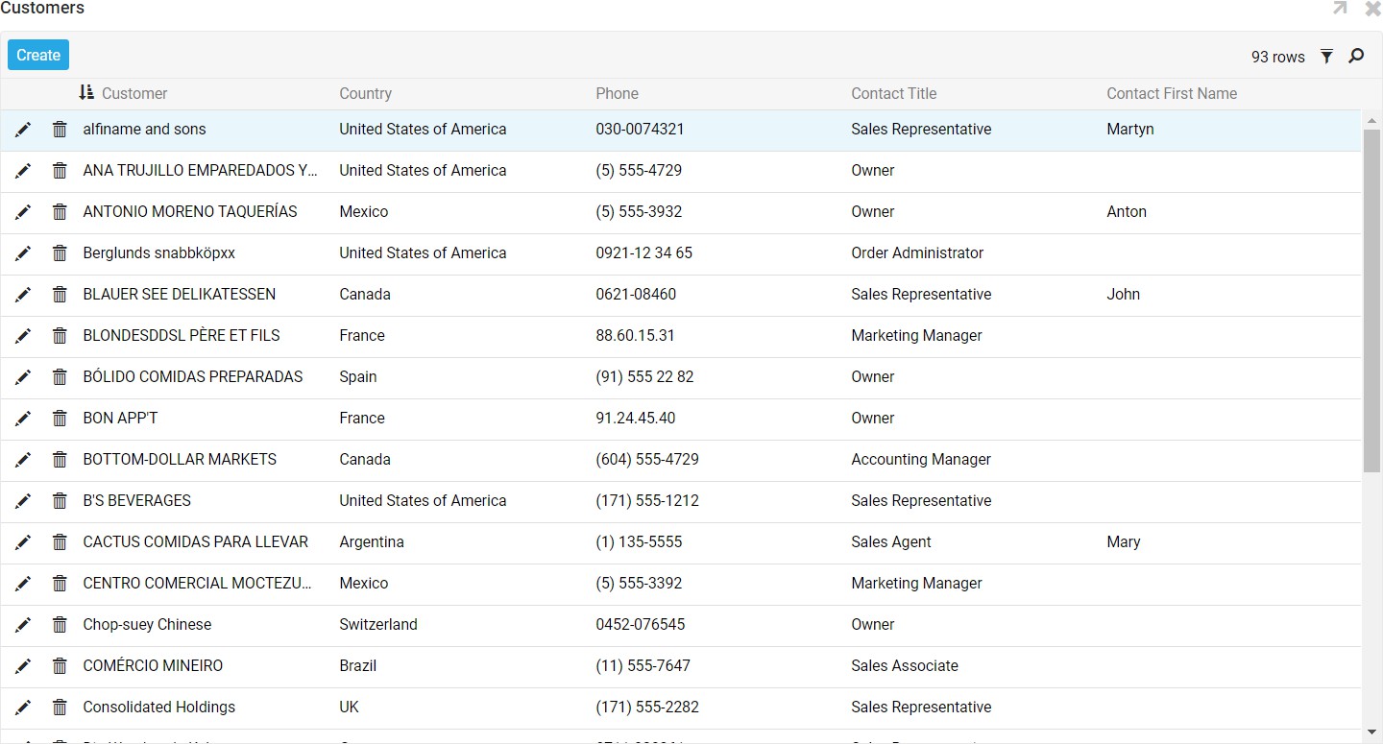Expand the Customers panel with arrow icon
Image resolution: width=1383 pixels, height=744 pixels.
[1340, 9]
